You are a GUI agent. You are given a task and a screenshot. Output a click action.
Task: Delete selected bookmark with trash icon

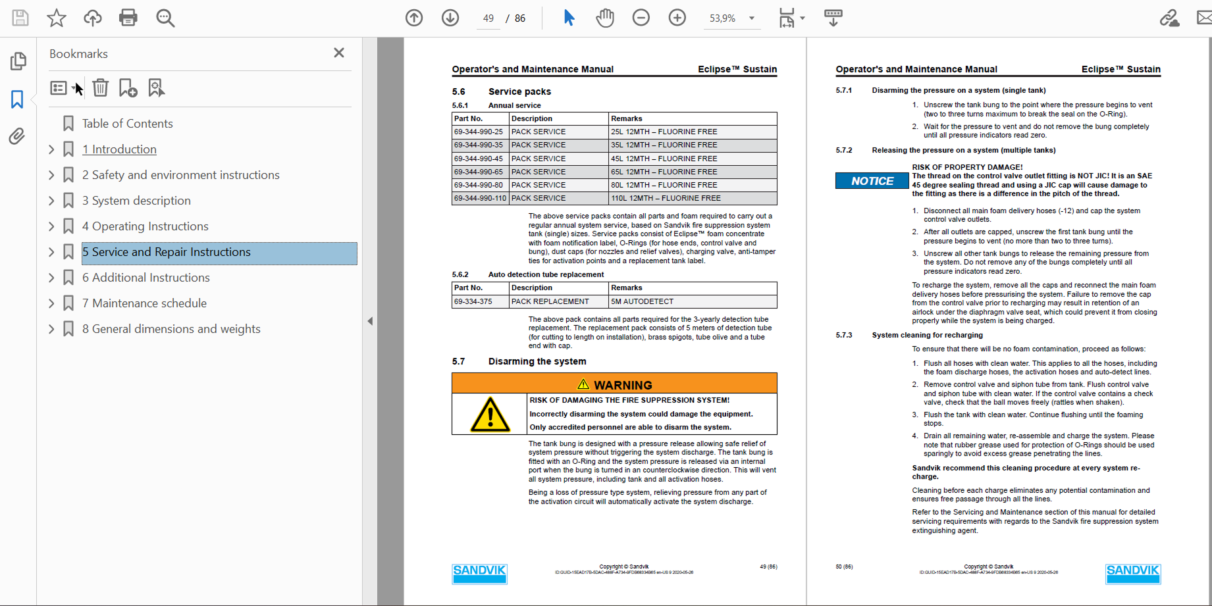tap(100, 88)
